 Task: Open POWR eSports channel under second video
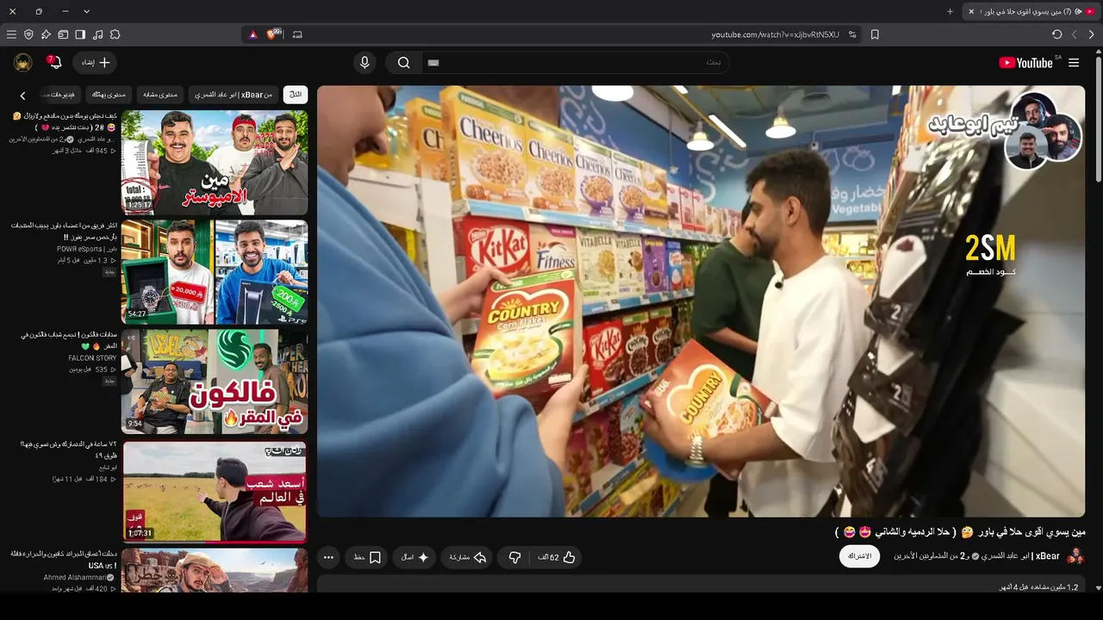(x=86, y=249)
